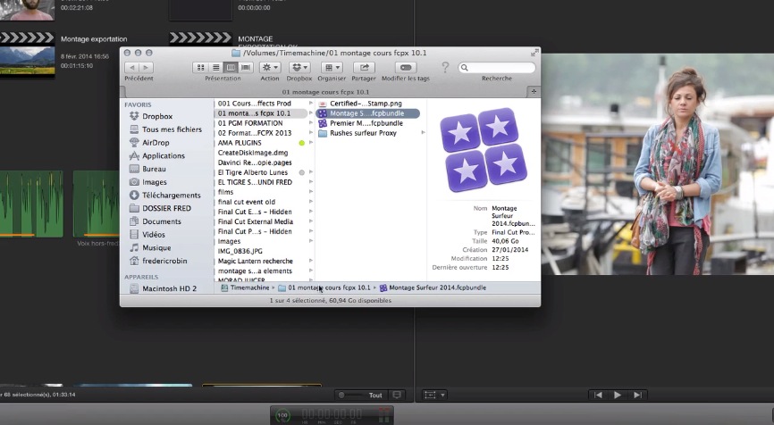The image size is (774, 425).
Task: Select the Premier M....fcpbundle file
Action: coord(366,123)
